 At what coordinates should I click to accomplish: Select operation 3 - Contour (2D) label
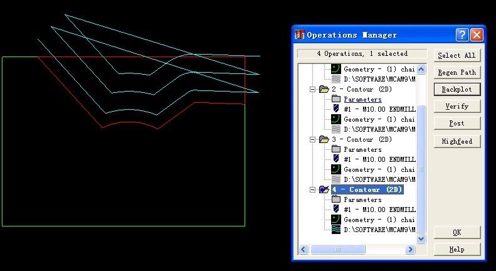pyautogui.click(x=362, y=139)
